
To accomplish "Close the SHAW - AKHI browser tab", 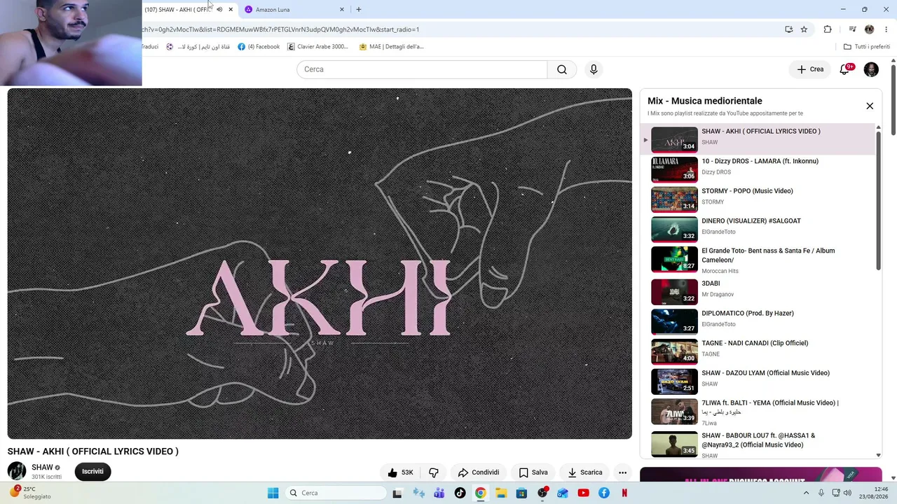I will click(x=231, y=10).
